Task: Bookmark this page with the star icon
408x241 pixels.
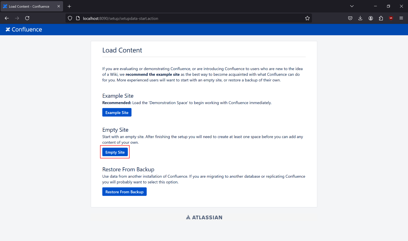Action: [x=307, y=18]
